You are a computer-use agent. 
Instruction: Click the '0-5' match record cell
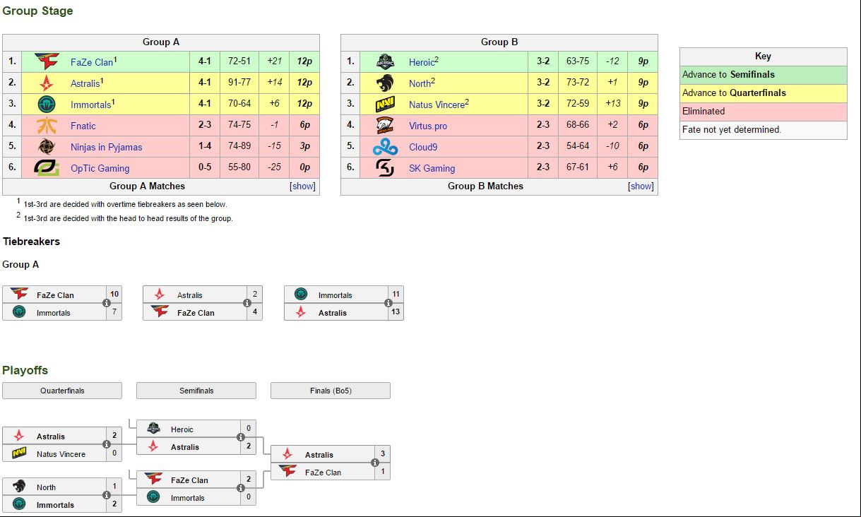click(x=205, y=168)
